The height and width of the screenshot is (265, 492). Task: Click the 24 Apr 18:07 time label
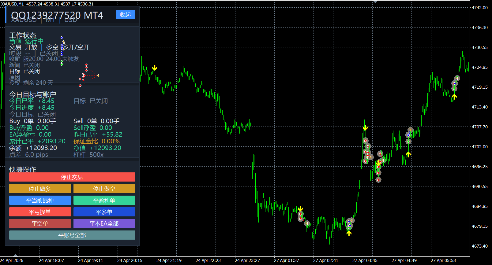point(51,260)
